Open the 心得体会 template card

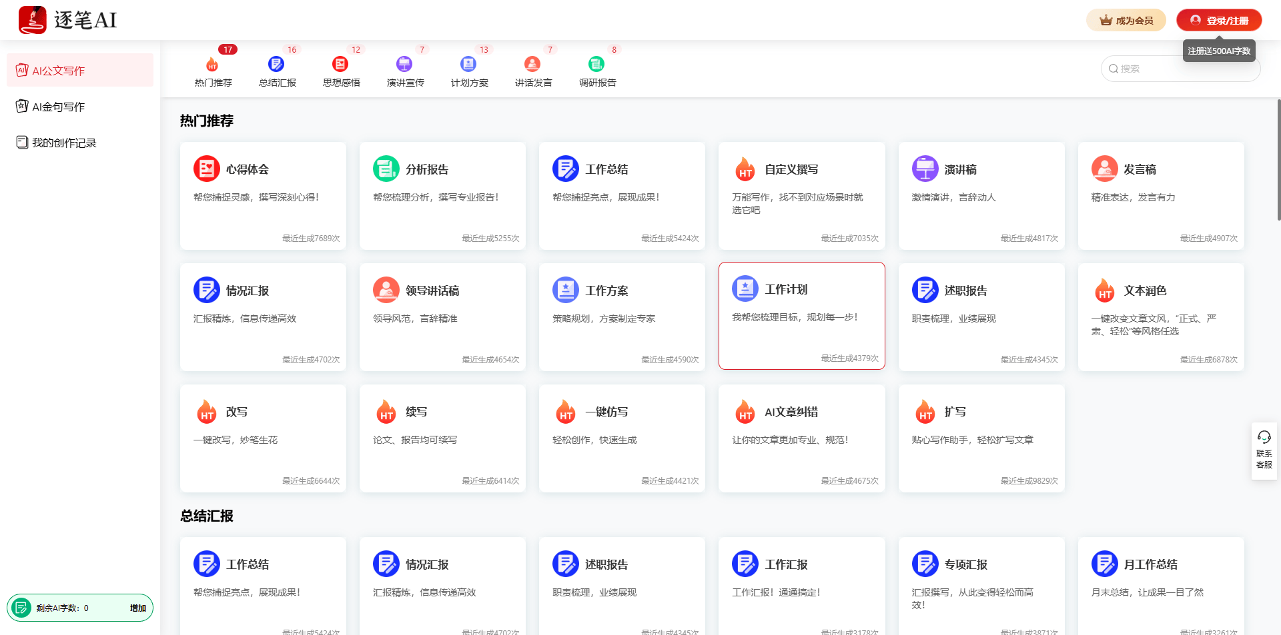click(263, 196)
